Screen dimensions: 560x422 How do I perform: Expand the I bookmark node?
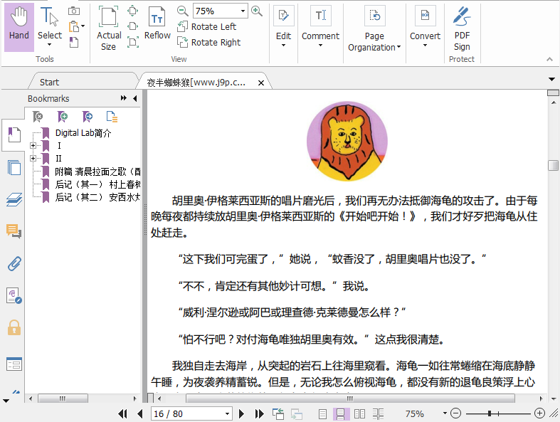coord(33,145)
